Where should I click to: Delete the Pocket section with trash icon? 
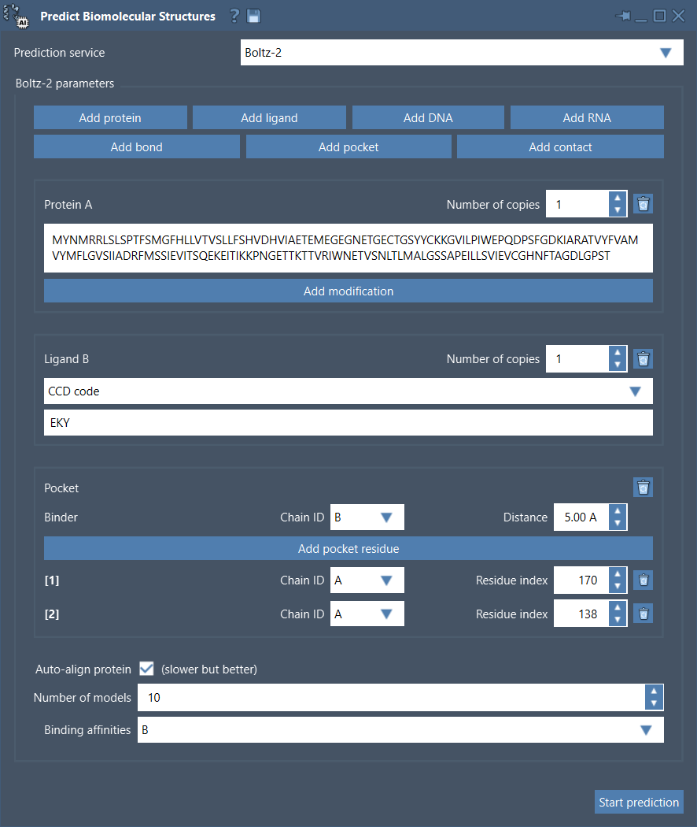643,488
